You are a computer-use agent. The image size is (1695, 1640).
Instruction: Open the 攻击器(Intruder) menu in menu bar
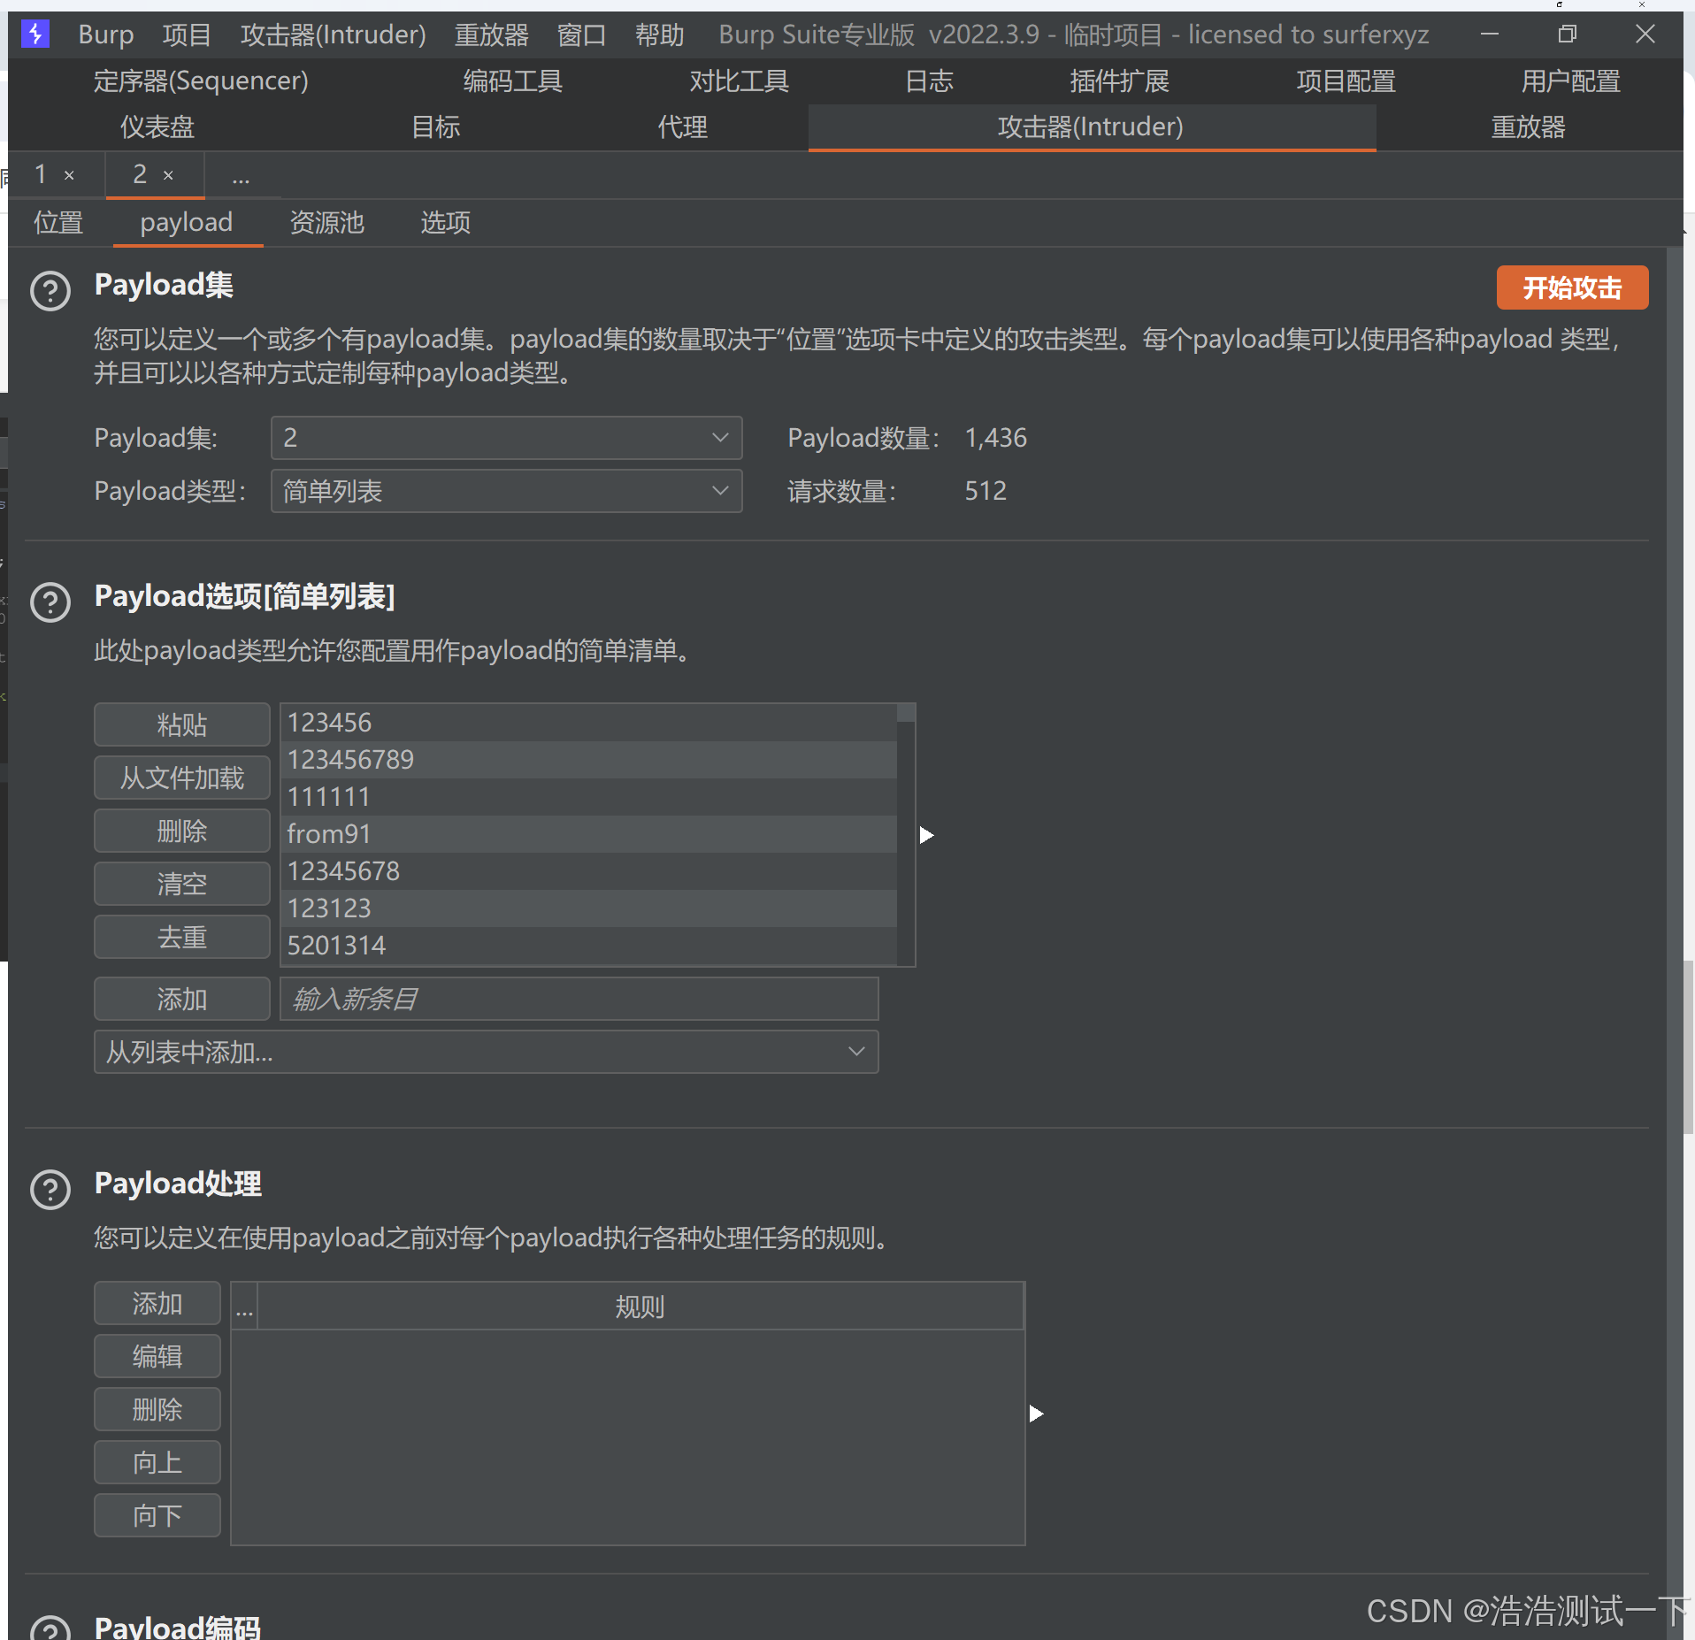pyautogui.click(x=334, y=34)
